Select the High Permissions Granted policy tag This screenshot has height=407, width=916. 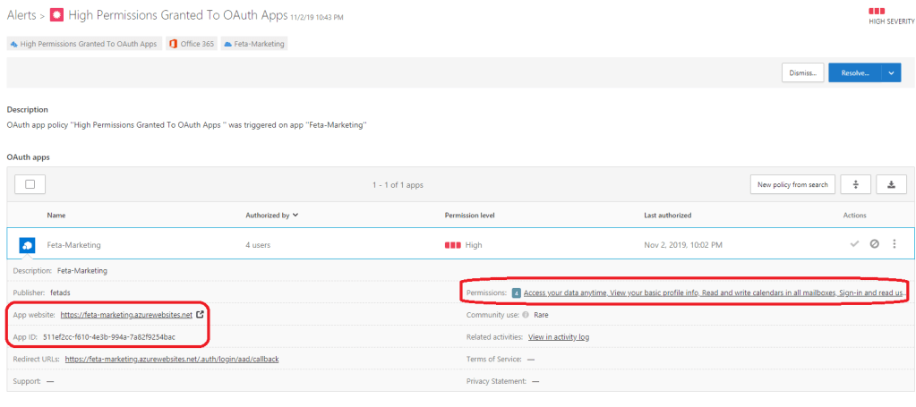(x=83, y=43)
